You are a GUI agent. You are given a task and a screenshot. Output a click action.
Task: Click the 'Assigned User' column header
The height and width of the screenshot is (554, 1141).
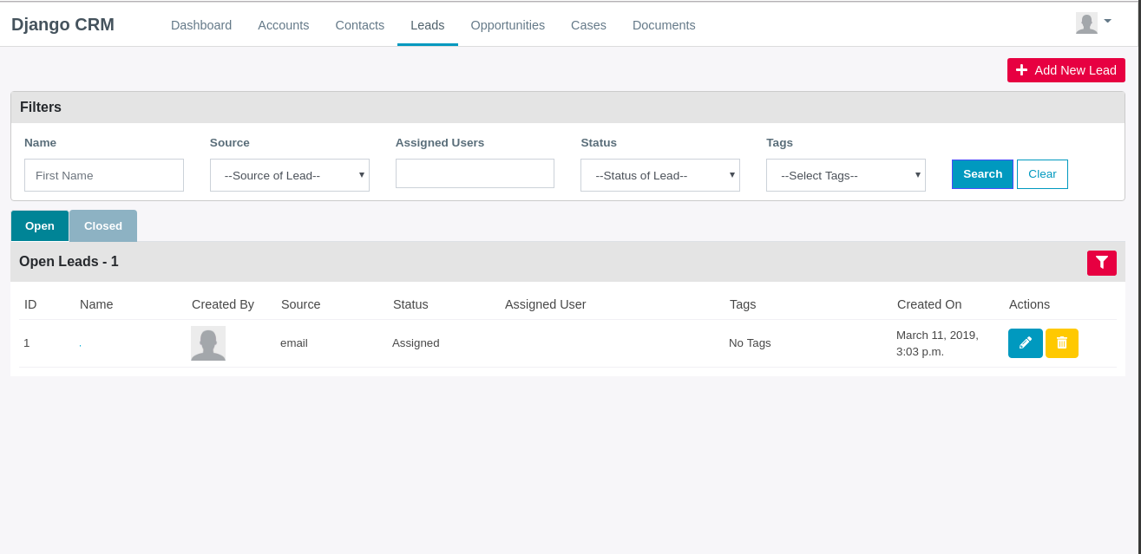[x=545, y=304]
